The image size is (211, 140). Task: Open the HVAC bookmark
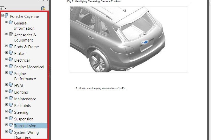click(19, 86)
